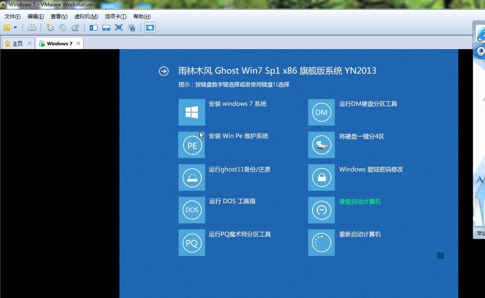This screenshot has width=485, height=298.
Task: Click the one-key 4 partition disk tile
Action: pyautogui.click(x=321, y=145)
